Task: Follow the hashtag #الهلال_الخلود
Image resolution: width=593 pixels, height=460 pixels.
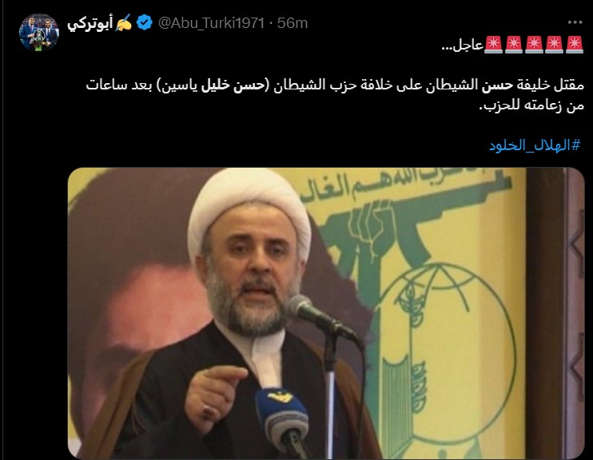Action: pyautogui.click(x=535, y=145)
